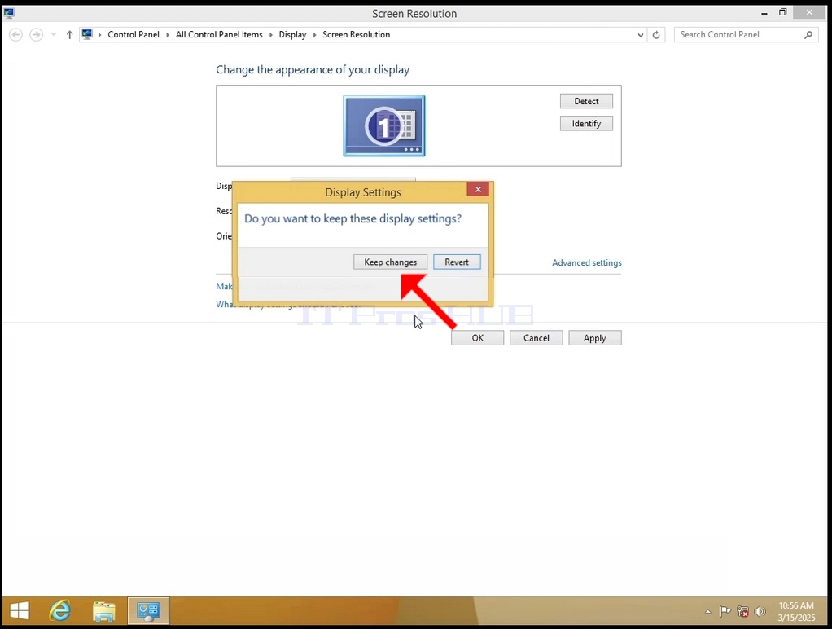Launch Internet Explorer from taskbar
This screenshot has width=832, height=629.
tap(60, 610)
